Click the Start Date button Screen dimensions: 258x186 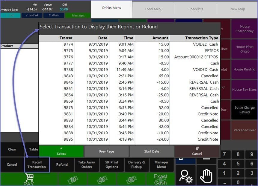pos(152,151)
